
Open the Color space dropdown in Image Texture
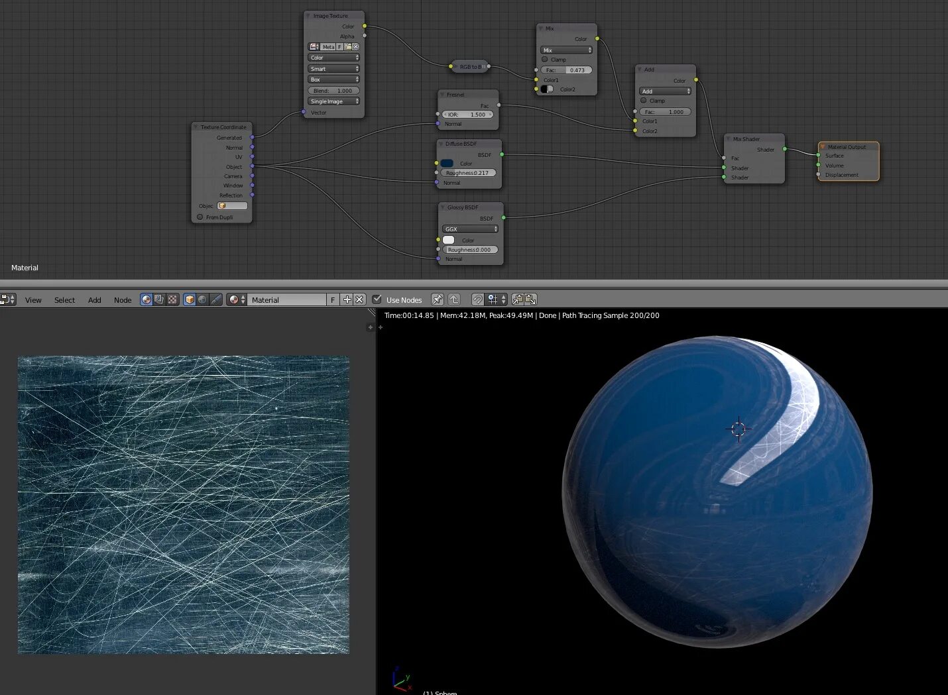(x=334, y=58)
